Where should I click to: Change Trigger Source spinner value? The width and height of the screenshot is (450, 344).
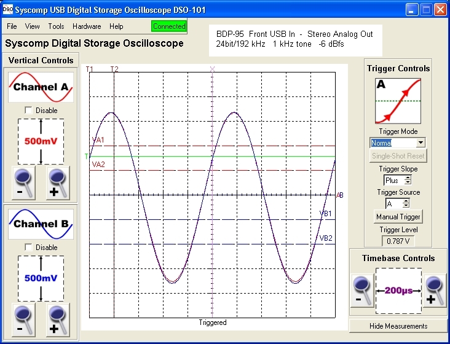click(x=405, y=203)
